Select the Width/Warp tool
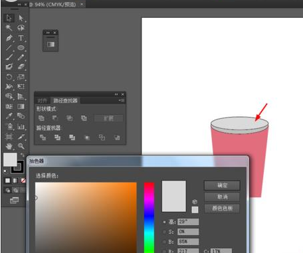This screenshot has height=253, width=303. click(x=9, y=86)
